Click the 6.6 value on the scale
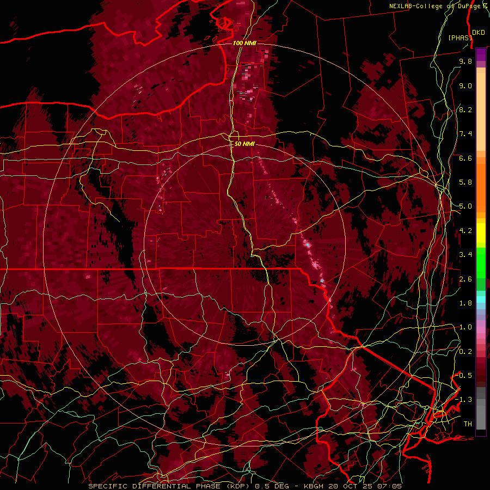 pyautogui.click(x=465, y=158)
